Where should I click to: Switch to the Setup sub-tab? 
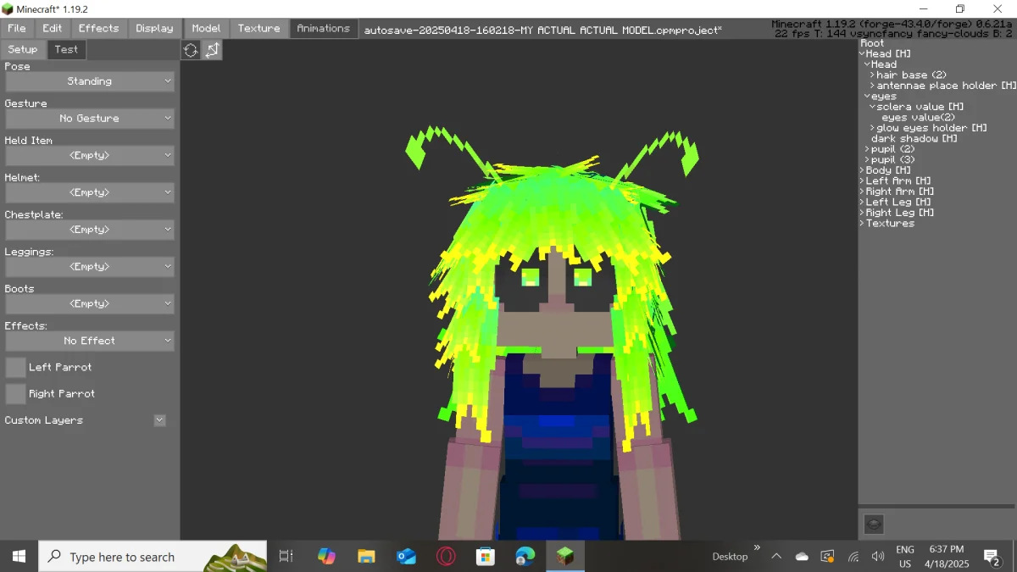coord(23,49)
